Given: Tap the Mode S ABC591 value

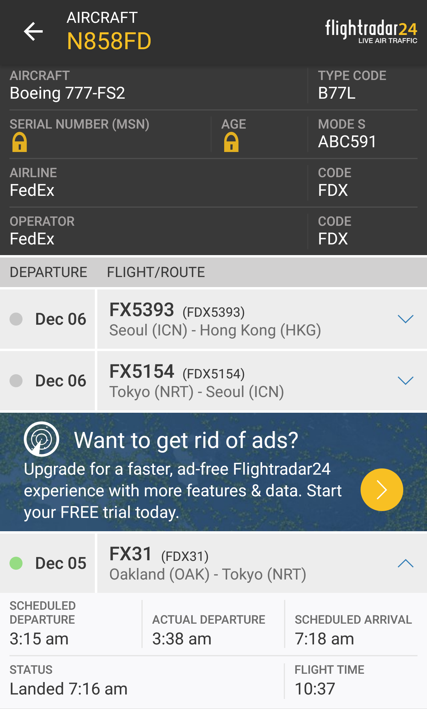Looking at the screenshot, I should (x=347, y=141).
